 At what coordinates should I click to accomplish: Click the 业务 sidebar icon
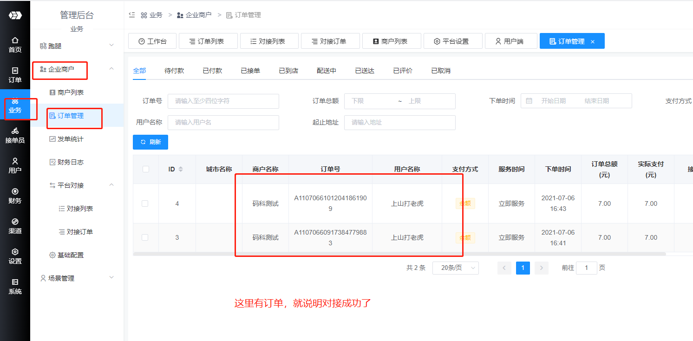click(x=15, y=108)
